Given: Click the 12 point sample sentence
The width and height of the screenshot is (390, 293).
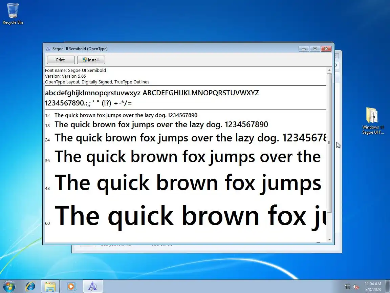Looking at the screenshot, I should [x=126, y=115].
